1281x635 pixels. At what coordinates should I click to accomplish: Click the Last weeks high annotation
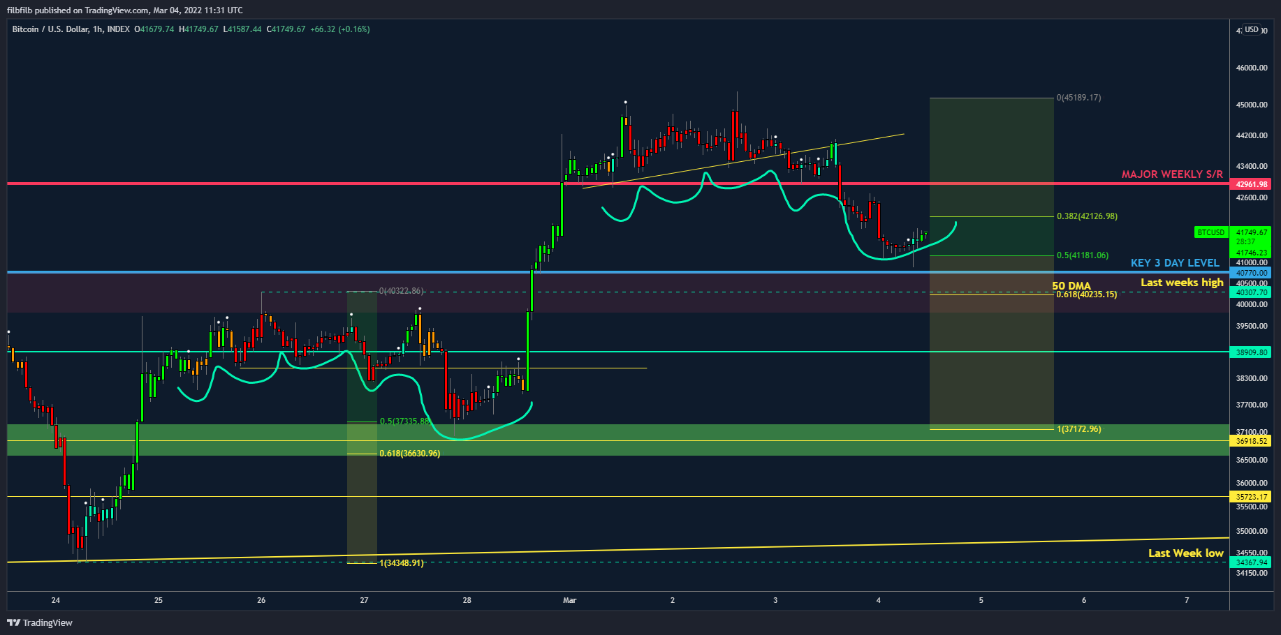[x=1182, y=282]
